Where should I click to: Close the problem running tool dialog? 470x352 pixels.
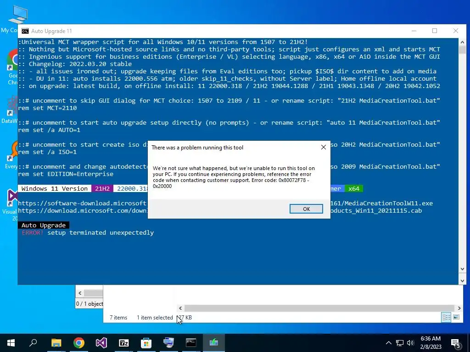click(324, 147)
